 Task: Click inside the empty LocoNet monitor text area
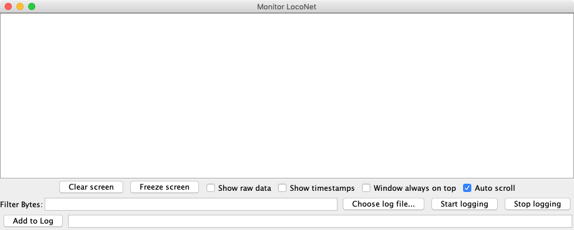287,95
